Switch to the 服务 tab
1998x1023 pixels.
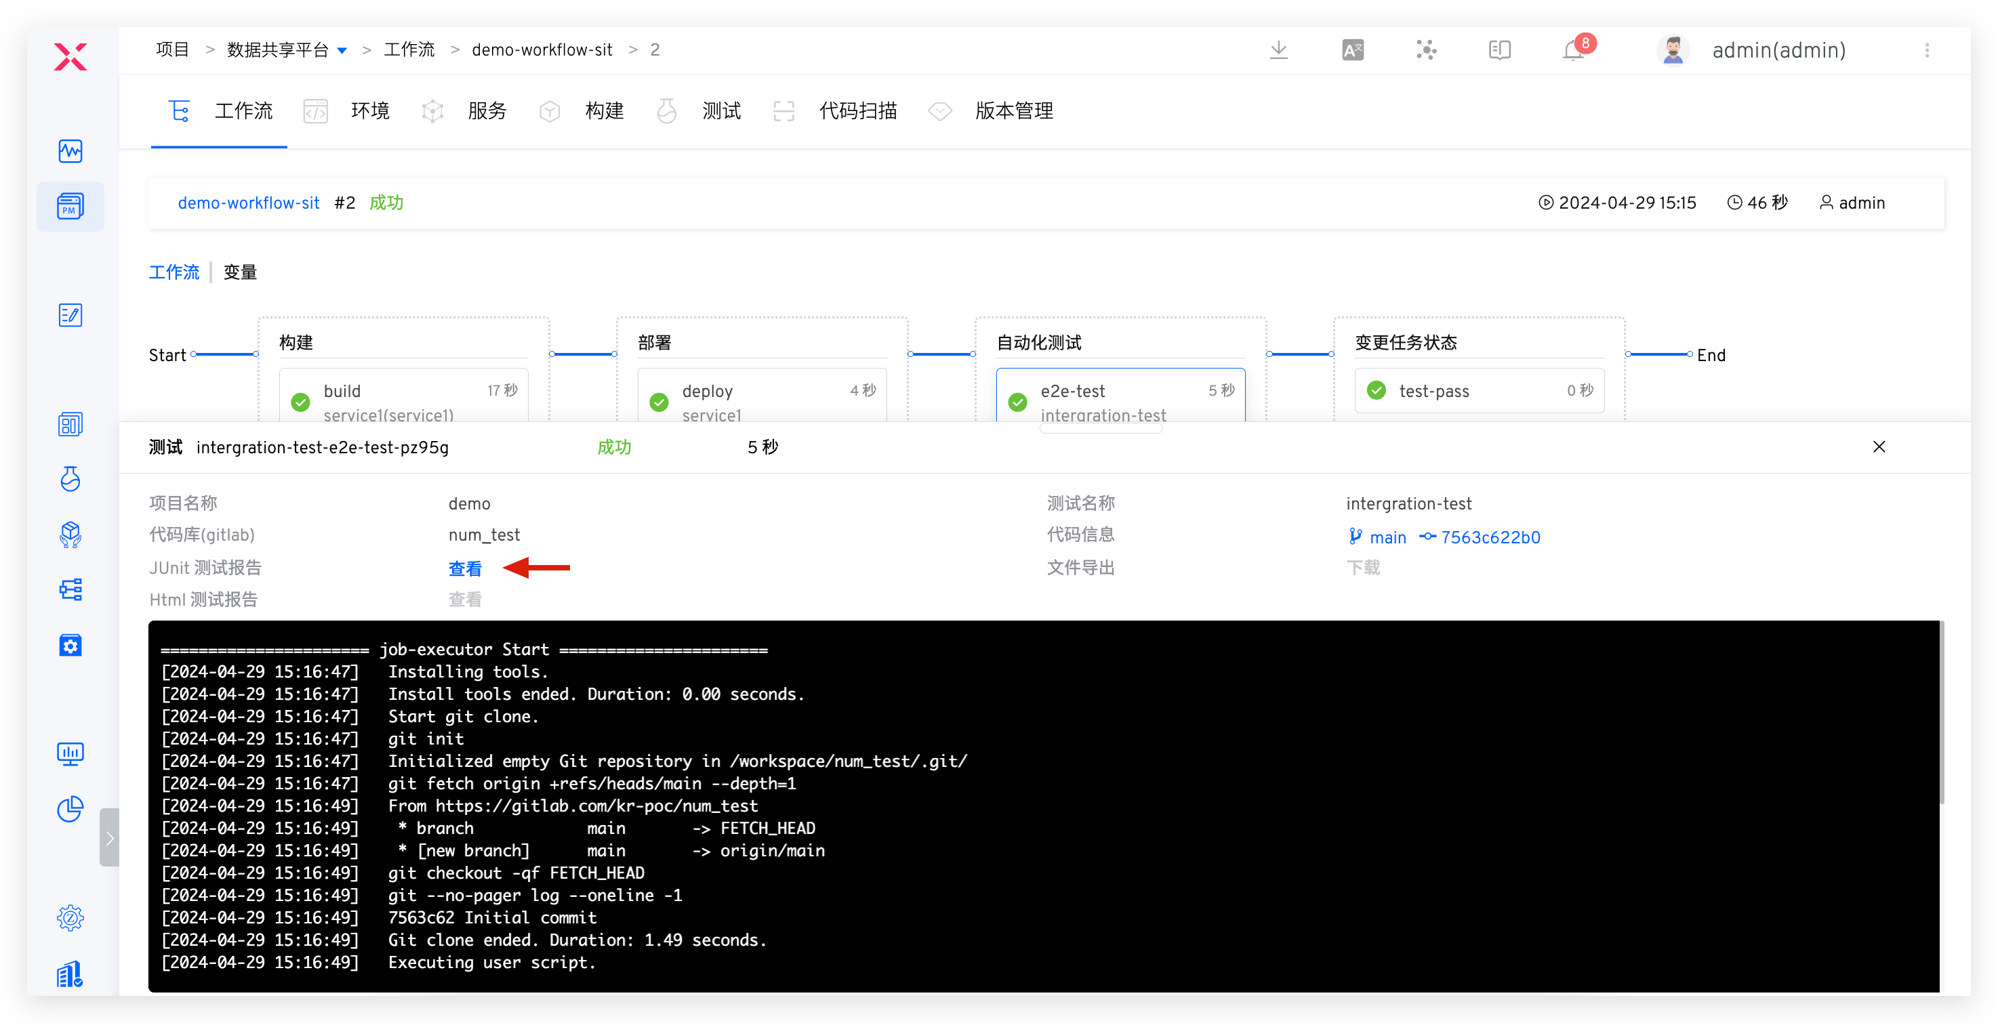pyautogui.click(x=463, y=111)
